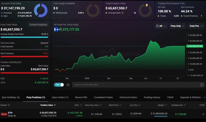Sort by Mark Price column icon

[120, 105]
